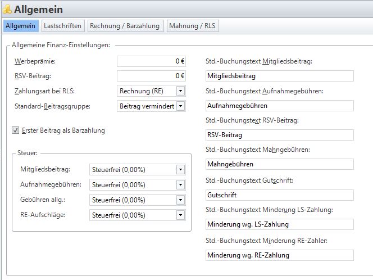Open Zahlungsart bei RLS dropdown

click(x=180, y=91)
